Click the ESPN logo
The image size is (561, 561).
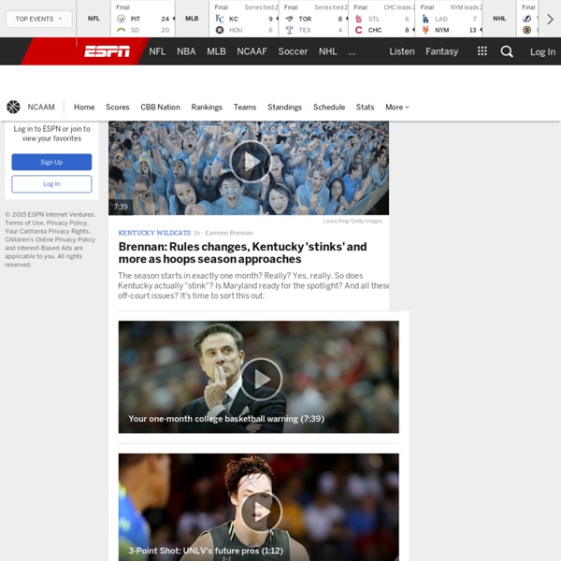(x=108, y=51)
